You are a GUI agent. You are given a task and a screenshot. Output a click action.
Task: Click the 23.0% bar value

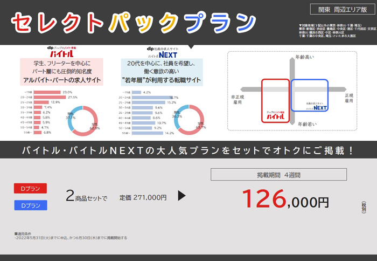67,92
